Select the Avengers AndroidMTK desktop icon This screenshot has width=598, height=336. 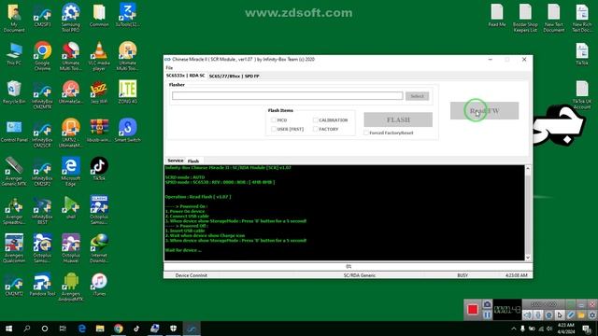(x=71, y=287)
